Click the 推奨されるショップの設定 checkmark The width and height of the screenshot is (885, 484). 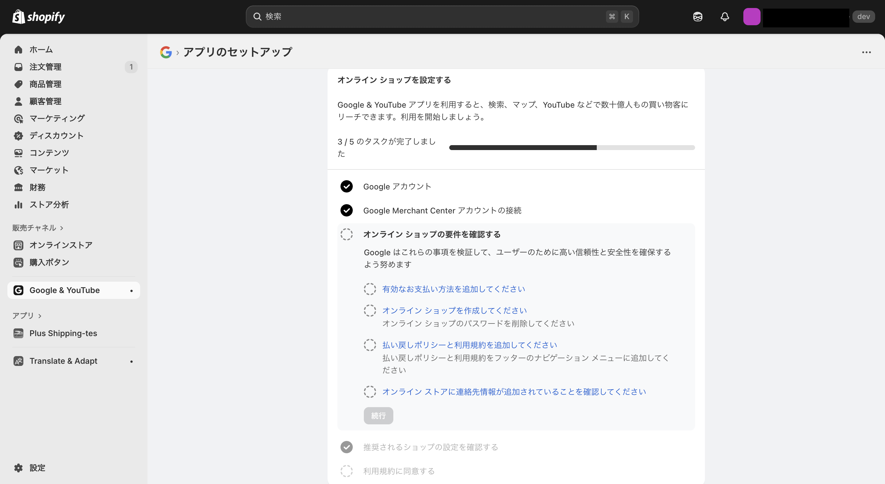[x=346, y=447]
